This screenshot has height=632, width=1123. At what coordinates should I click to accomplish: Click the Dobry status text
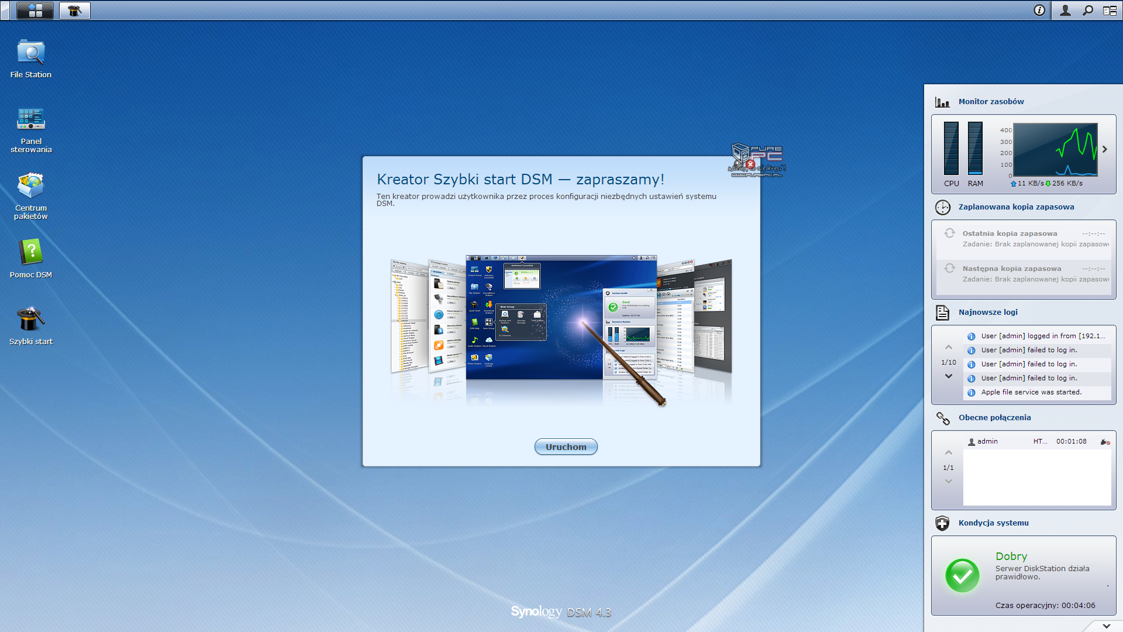pos(1011,556)
